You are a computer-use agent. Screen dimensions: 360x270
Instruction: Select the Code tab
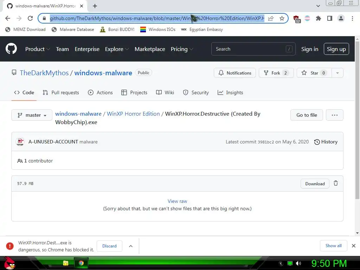click(24, 92)
